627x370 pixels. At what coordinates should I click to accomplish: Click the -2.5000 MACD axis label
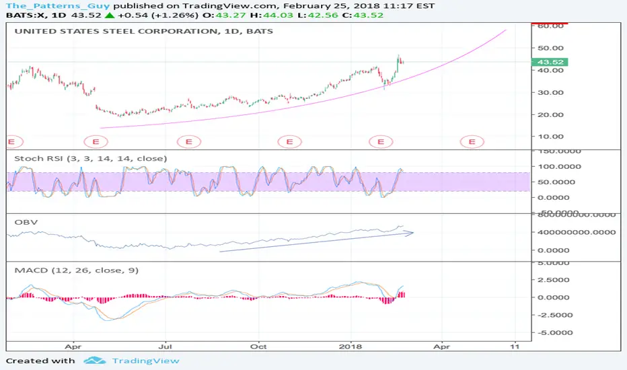pos(555,315)
